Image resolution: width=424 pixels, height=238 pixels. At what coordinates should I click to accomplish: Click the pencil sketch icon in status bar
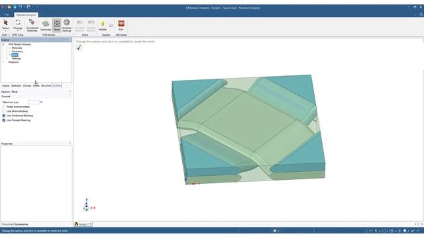click(x=413, y=231)
